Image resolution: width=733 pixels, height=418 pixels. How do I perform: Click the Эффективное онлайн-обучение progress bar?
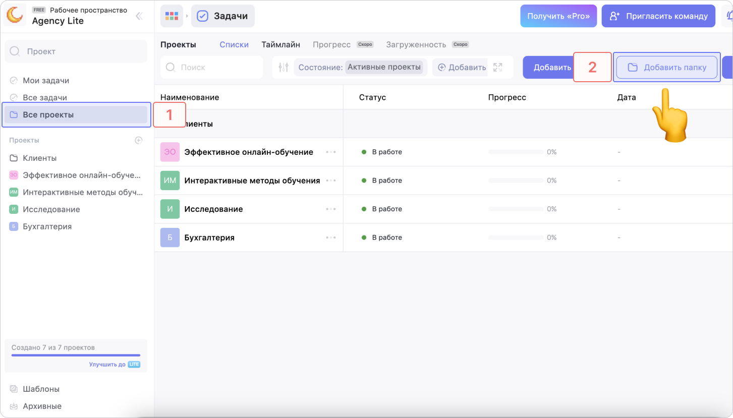coord(516,152)
